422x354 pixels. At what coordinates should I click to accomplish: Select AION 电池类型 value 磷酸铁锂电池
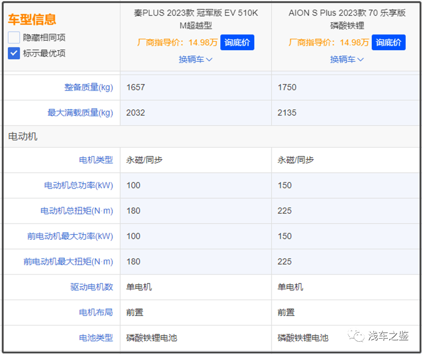pyautogui.click(x=303, y=338)
